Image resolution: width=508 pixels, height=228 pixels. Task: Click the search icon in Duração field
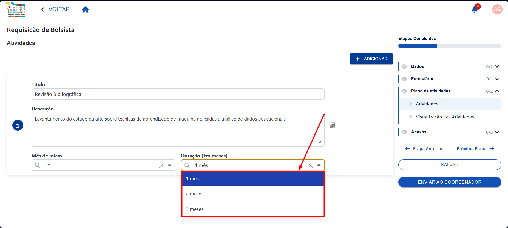(x=187, y=165)
